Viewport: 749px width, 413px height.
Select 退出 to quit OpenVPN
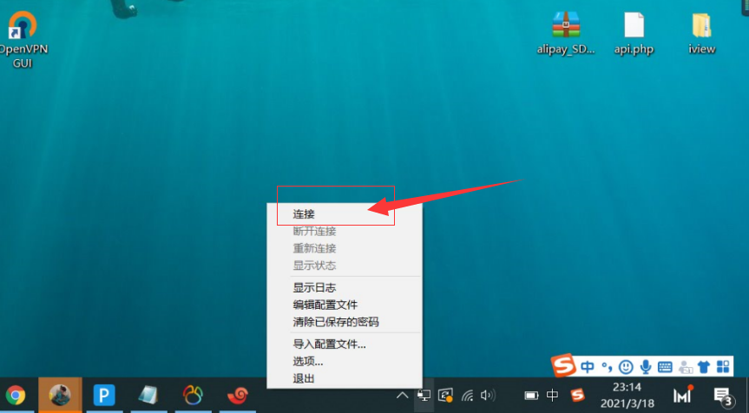click(304, 378)
